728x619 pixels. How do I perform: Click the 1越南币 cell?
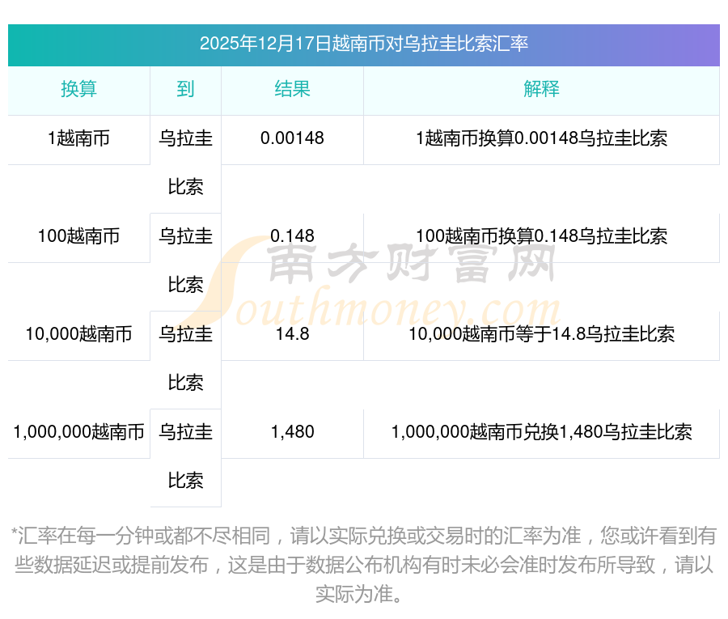click(x=79, y=139)
